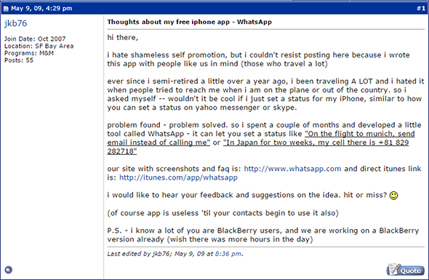The height and width of the screenshot is (280, 429).
Task: Click the Programs: M&M line
Action: point(29,53)
